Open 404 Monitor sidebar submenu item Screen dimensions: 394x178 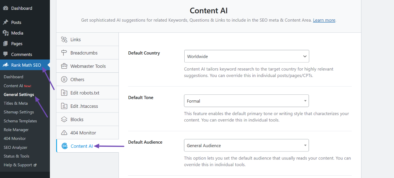pyautogui.click(x=15, y=138)
